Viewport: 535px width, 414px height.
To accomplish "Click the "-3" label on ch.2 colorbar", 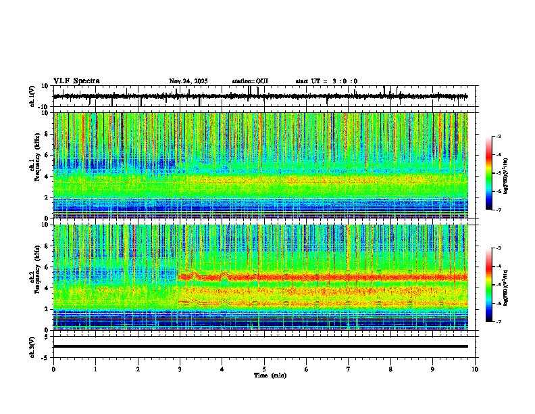I will tap(498, 248).
